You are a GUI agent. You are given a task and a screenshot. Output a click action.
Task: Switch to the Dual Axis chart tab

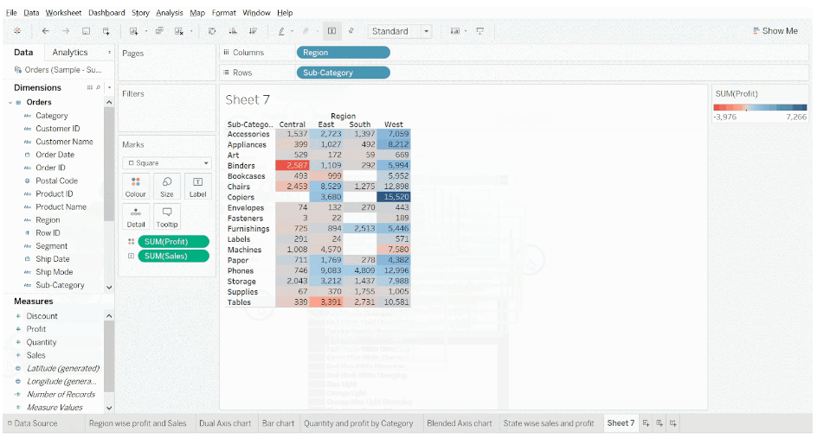click(x=225, y=423)
